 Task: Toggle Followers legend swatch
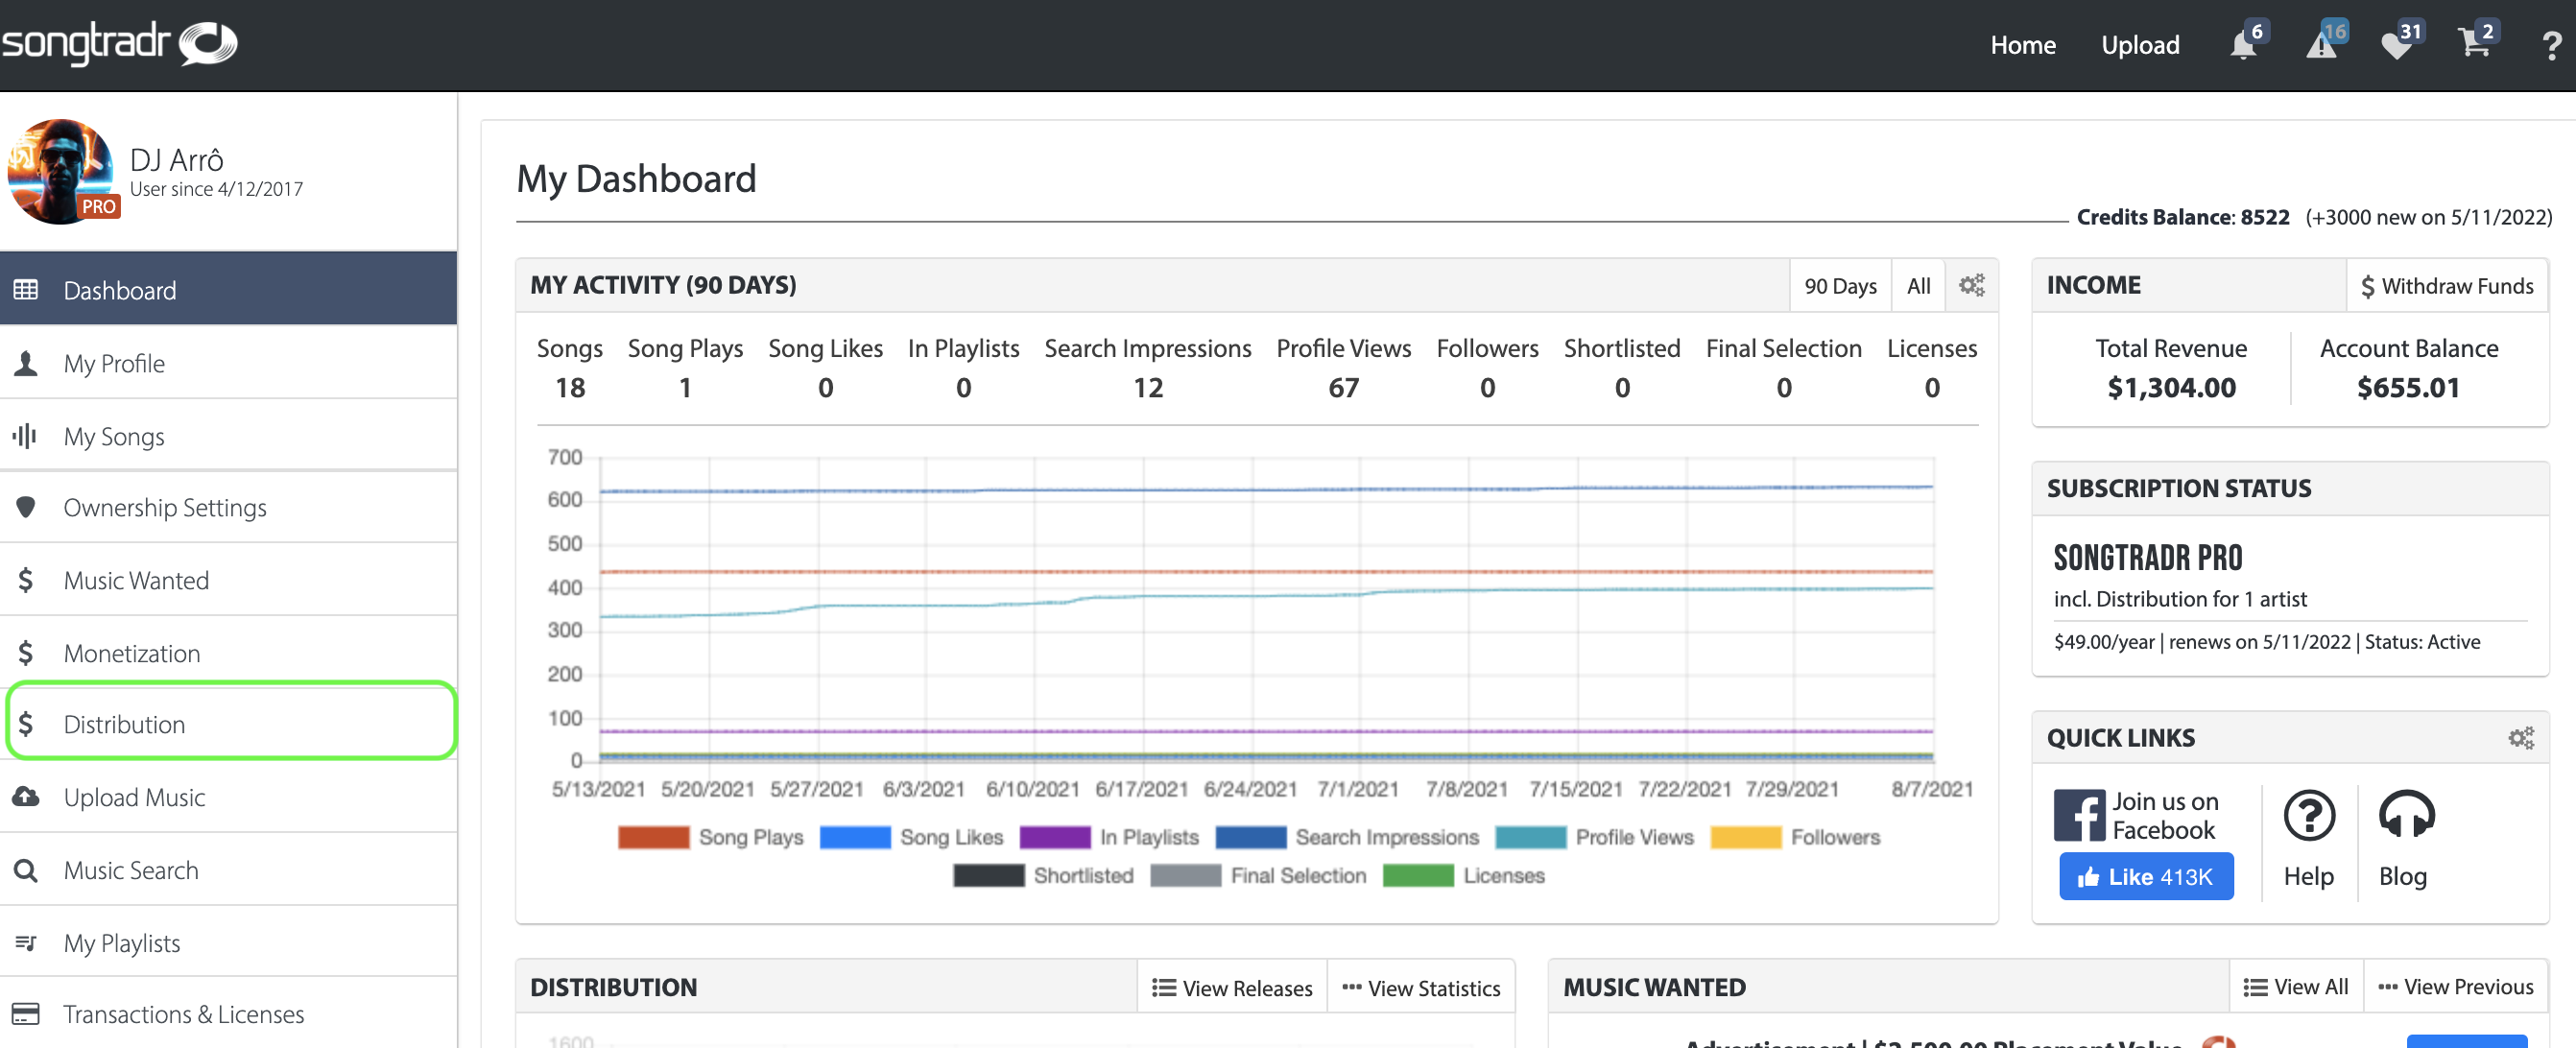tap(1745, 837)
